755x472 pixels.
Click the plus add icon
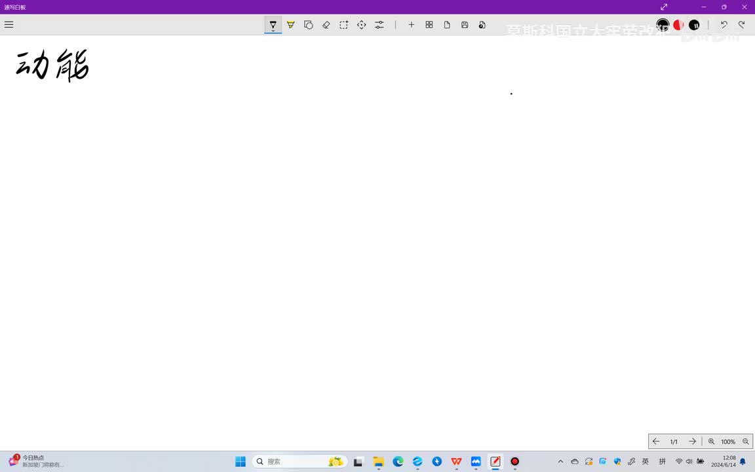point(411,24)
